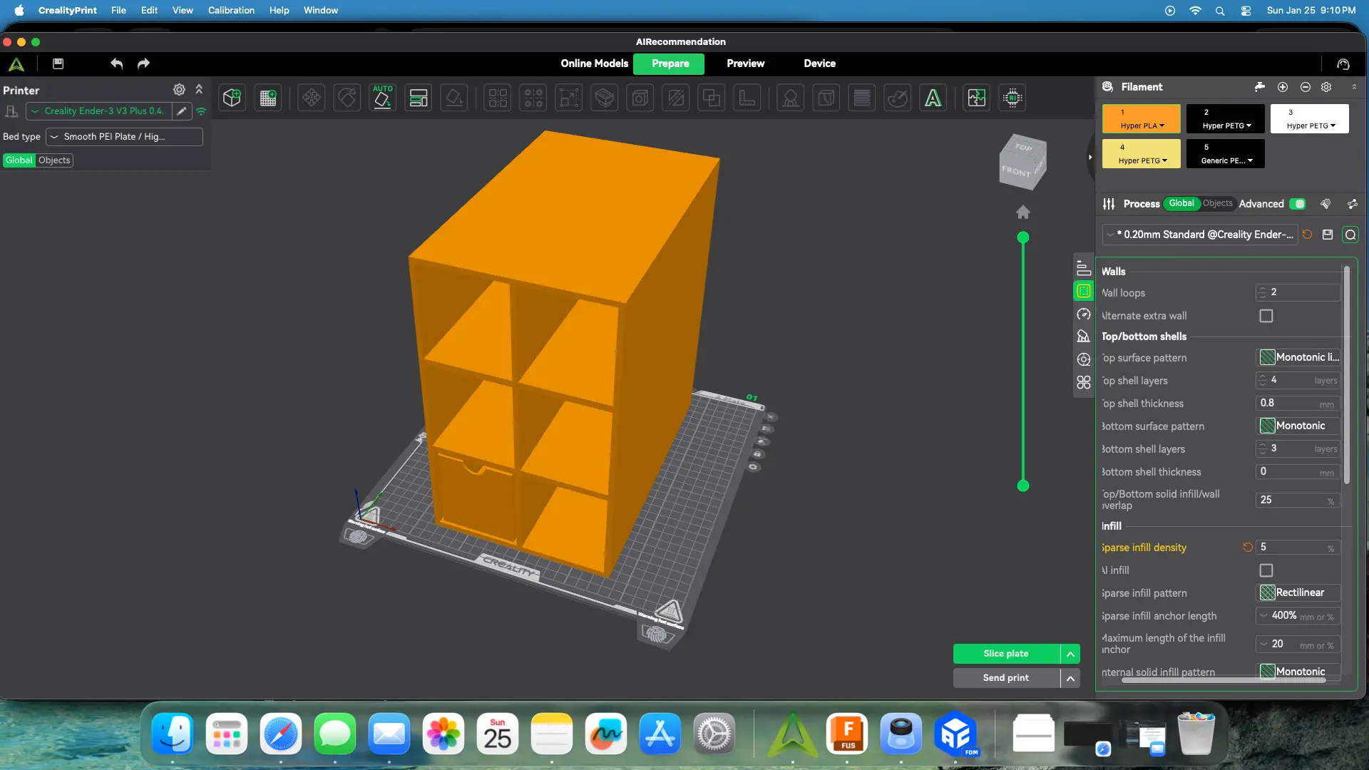The width and height of the screenshot is (1369, 770).
Task: Click the home view button
Action: pyautogui.click(x=1023, y=212)
